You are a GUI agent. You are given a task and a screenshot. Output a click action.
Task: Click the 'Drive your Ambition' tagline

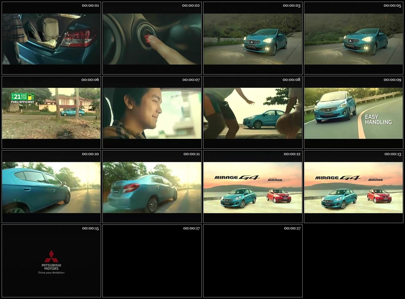pyautogui.click(x=51, y=273)
